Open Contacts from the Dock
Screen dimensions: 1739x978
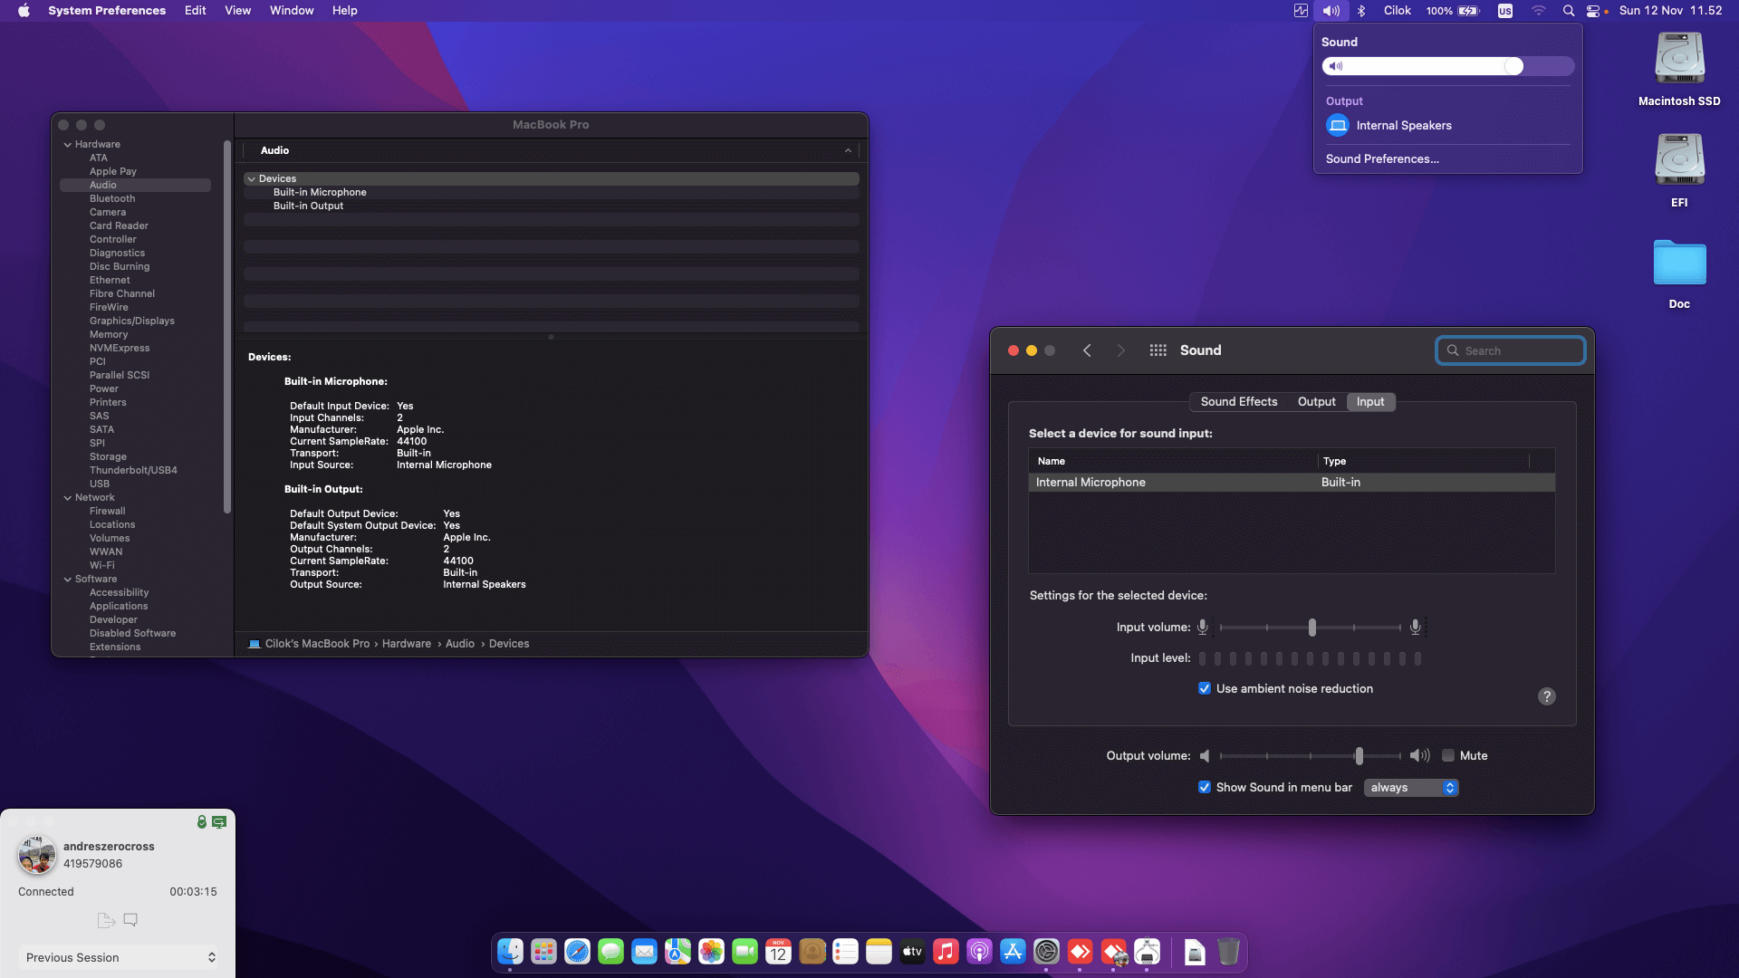pos(812,952)
